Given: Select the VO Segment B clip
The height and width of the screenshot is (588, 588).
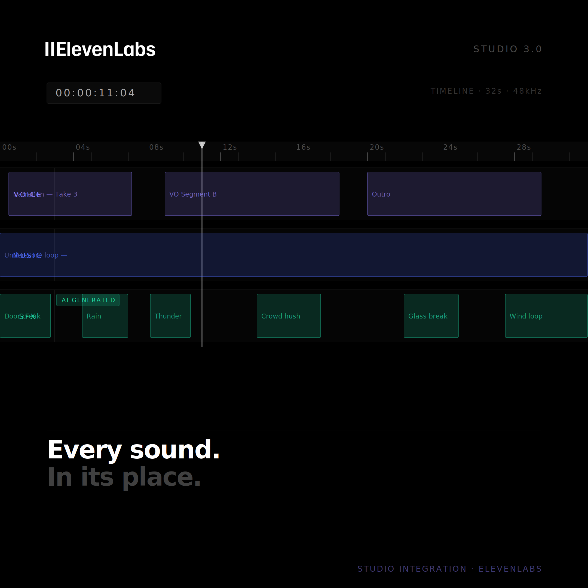Looking at the screenshot, I should click(252, 194).
